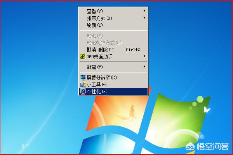Expand the 查看 submenu arrow
This screenshot has width=233, height=155.
(144, 11)
